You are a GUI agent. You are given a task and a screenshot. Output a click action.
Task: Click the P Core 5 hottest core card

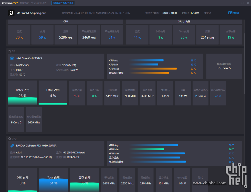click(224, 66)
